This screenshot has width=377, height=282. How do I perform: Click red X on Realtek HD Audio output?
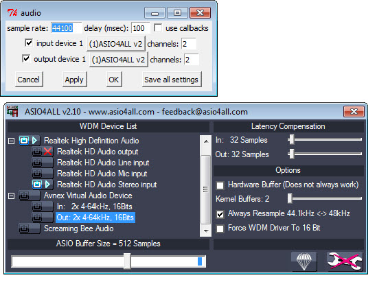[47, 152]
